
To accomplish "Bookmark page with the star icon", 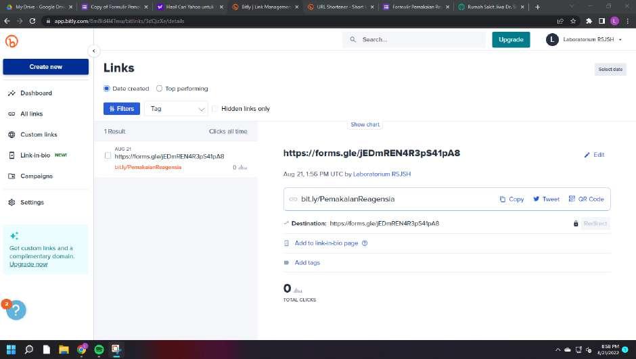I will [x=573, y=21].
